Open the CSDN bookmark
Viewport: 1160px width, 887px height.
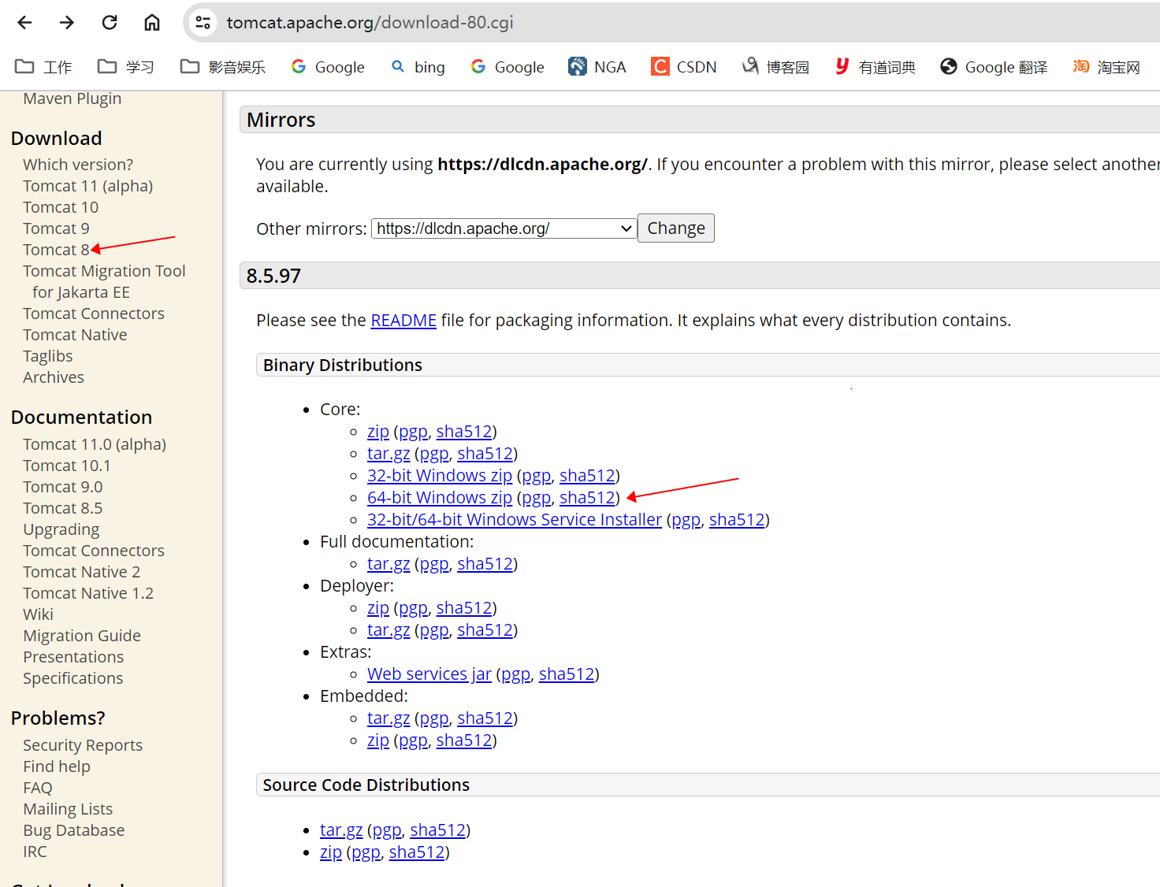(x=684, y=67)
